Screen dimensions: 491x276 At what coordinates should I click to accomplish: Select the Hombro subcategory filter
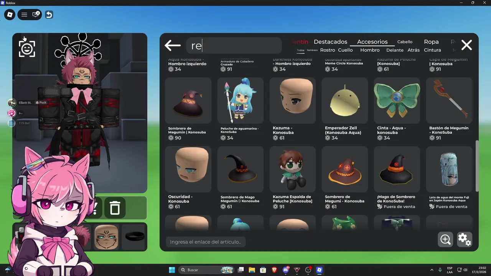[x=370, y=50]
